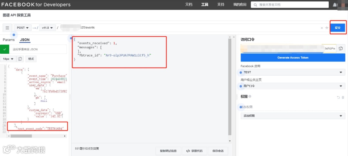Click the response scrollbar down arrow
348x156 pixels.
tap(230, 141)
